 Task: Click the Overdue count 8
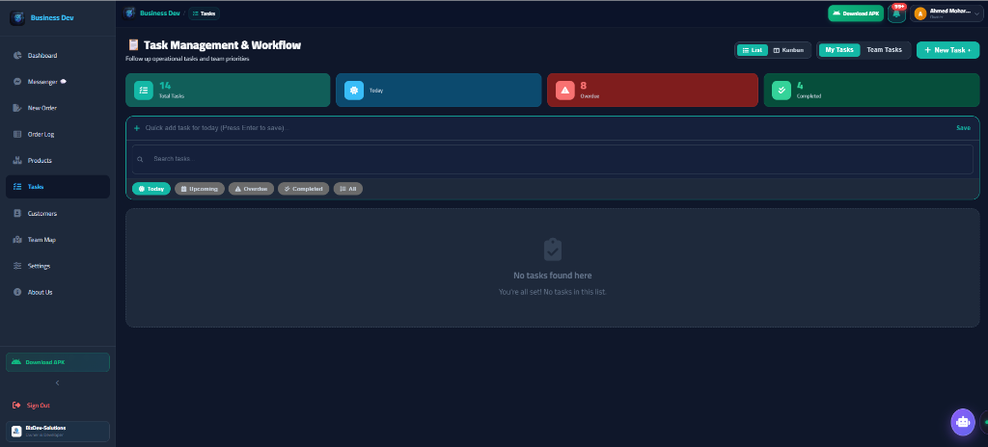coord(584,86)
